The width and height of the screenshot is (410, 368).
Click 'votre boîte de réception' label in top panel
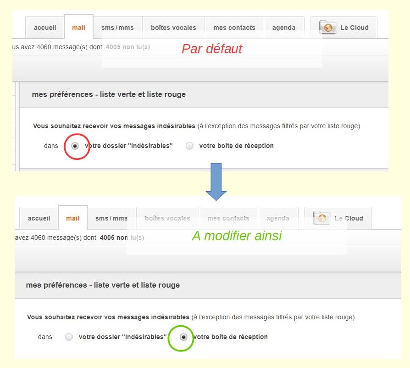pyautogui.click(x=236, y=146)
